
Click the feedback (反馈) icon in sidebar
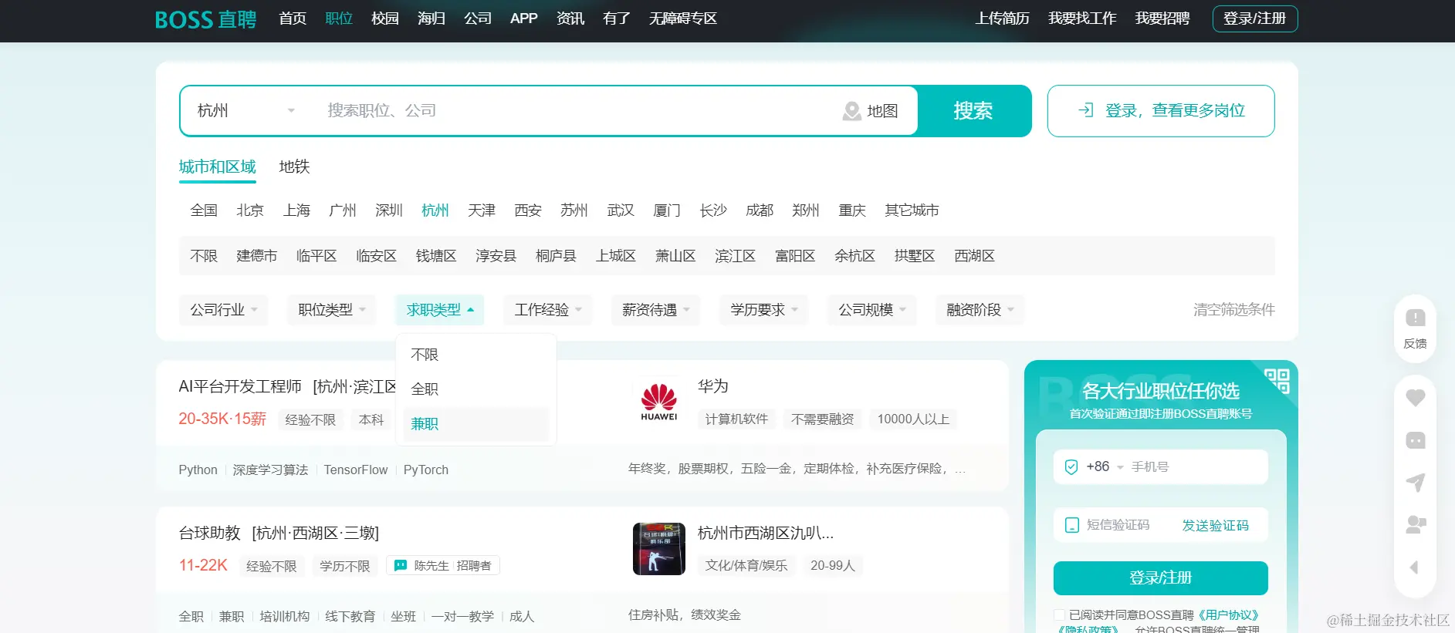click(x=1415, y=318)
